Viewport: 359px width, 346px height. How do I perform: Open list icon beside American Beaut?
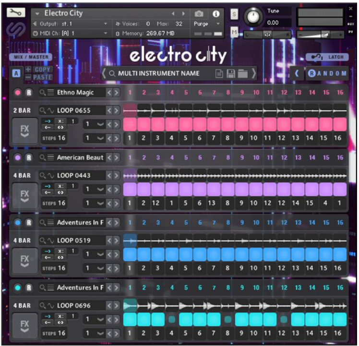click(50, 157)
